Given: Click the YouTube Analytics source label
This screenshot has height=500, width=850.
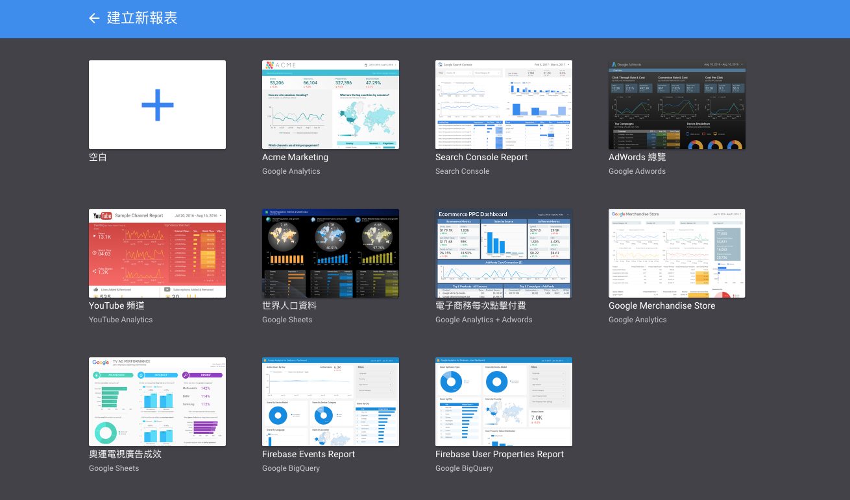Looking at the screenshot, I should 121,320.
